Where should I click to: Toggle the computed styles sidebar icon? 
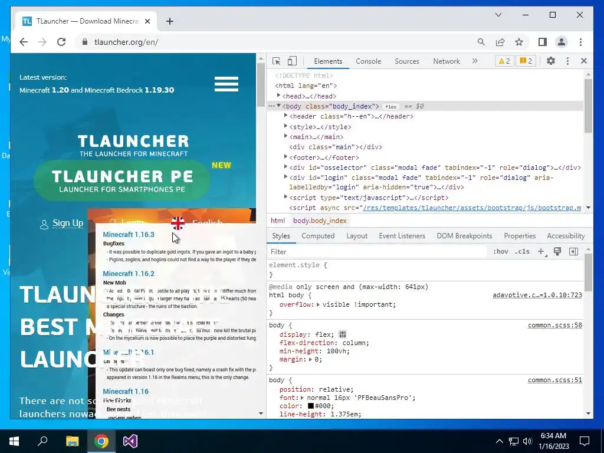(x=573, y=251)
